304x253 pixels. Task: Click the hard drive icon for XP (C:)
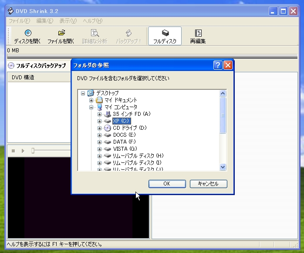click(108, 121)
